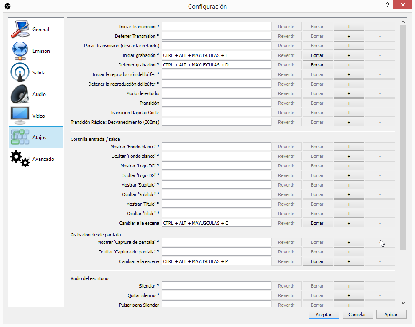Focus Mostrar 'Subítulo' hotkey field
415x327 pixels.
(216, 184)
